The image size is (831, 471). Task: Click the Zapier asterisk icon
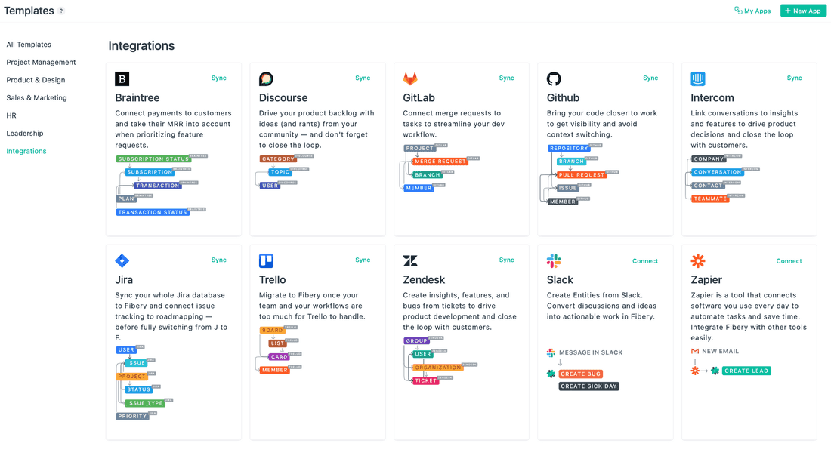click(x=698, y=260)
